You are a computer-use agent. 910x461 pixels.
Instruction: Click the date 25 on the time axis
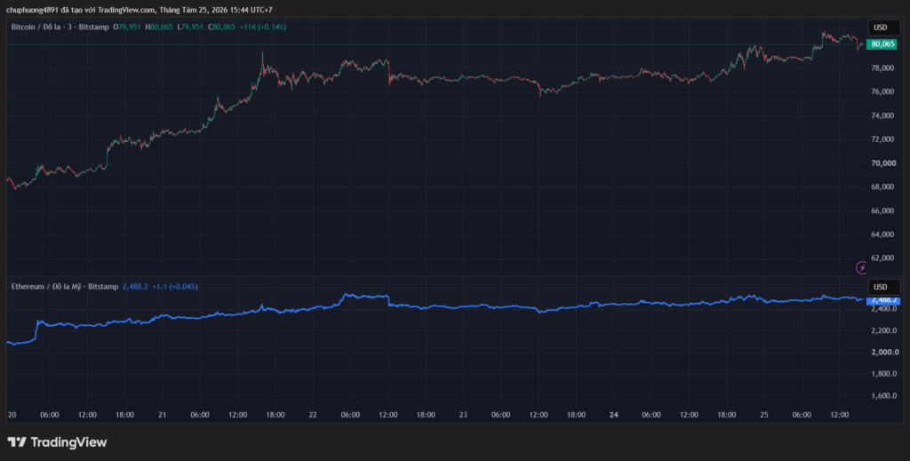pyautogui.click(x=764, y=415)
